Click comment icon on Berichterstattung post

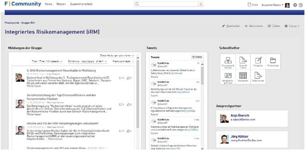click(x=121, y=104)
